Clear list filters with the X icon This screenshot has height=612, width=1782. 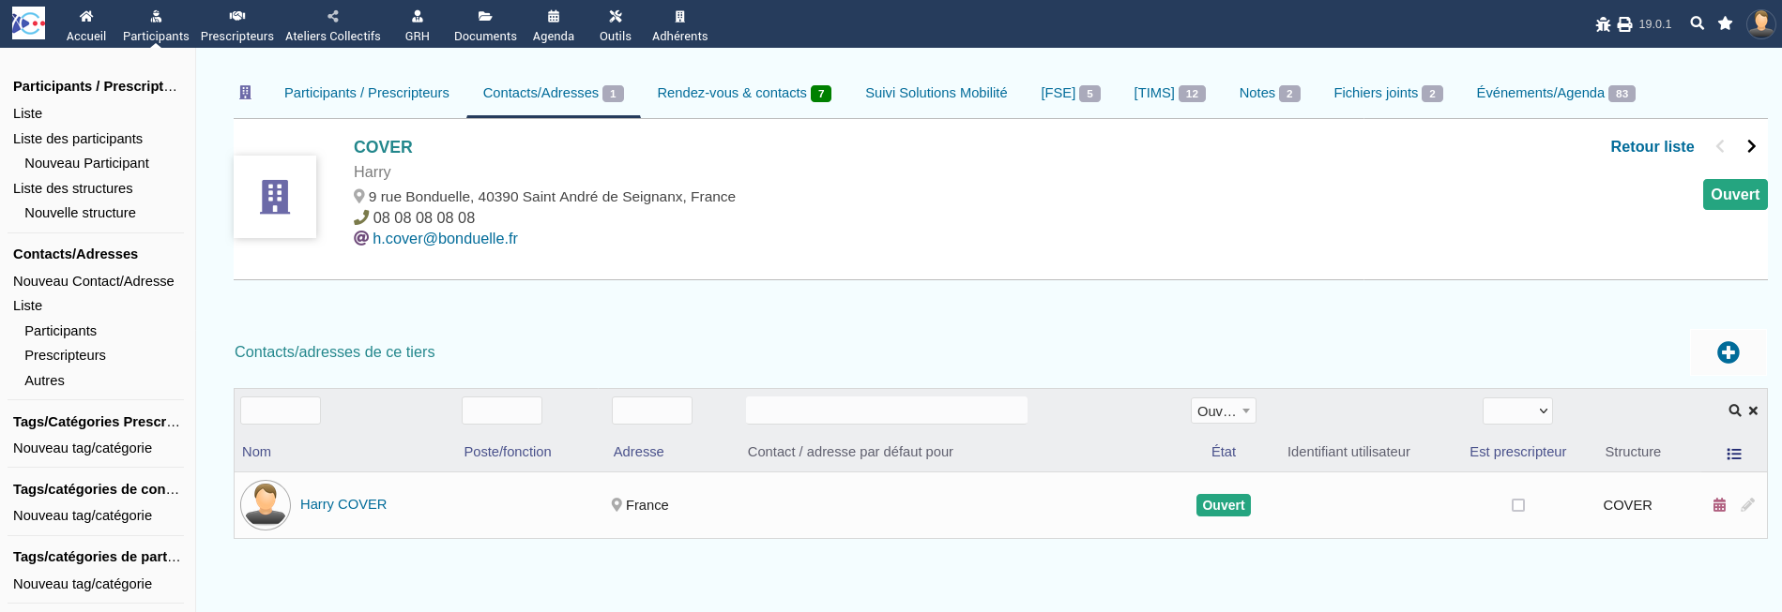pyautogui.click(x=1753, y=410)
